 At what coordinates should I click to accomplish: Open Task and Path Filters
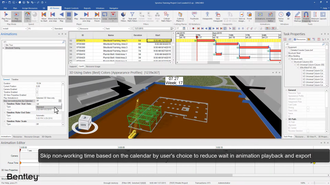(x=132, y=17)
